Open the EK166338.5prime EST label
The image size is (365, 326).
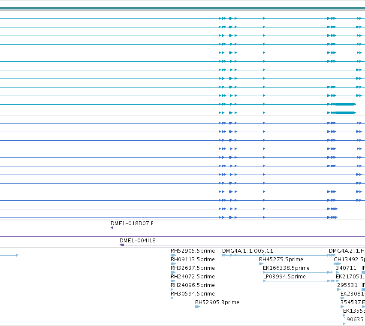point(287,268)
